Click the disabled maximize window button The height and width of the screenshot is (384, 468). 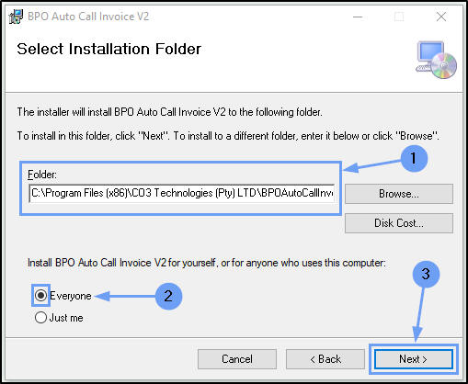[x=399, y=17]
